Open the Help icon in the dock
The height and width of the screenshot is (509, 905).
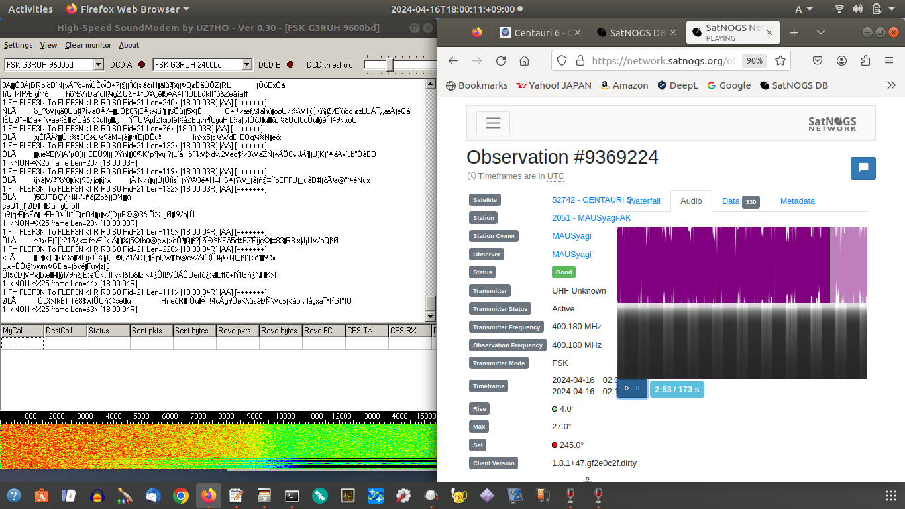coord(13,495)
